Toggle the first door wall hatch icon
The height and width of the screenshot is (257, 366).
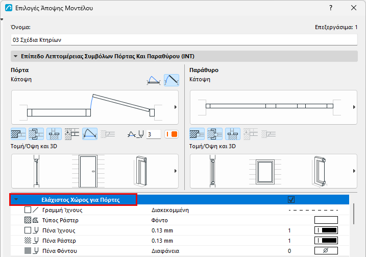pos(18,134)
